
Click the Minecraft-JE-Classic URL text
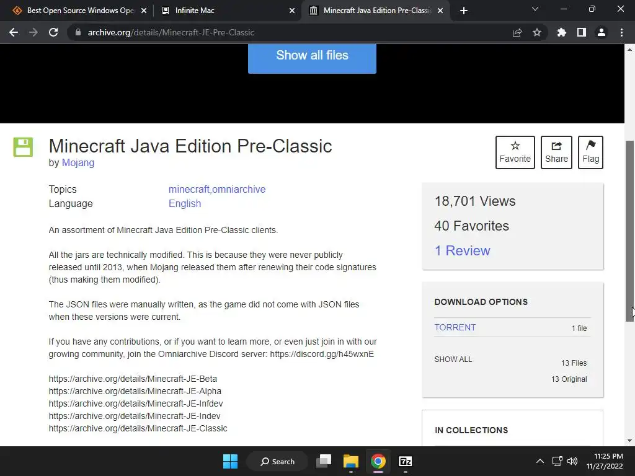[138, 428]
